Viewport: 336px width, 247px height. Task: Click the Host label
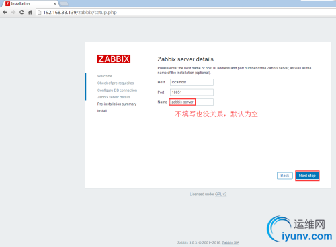(161, 82)
